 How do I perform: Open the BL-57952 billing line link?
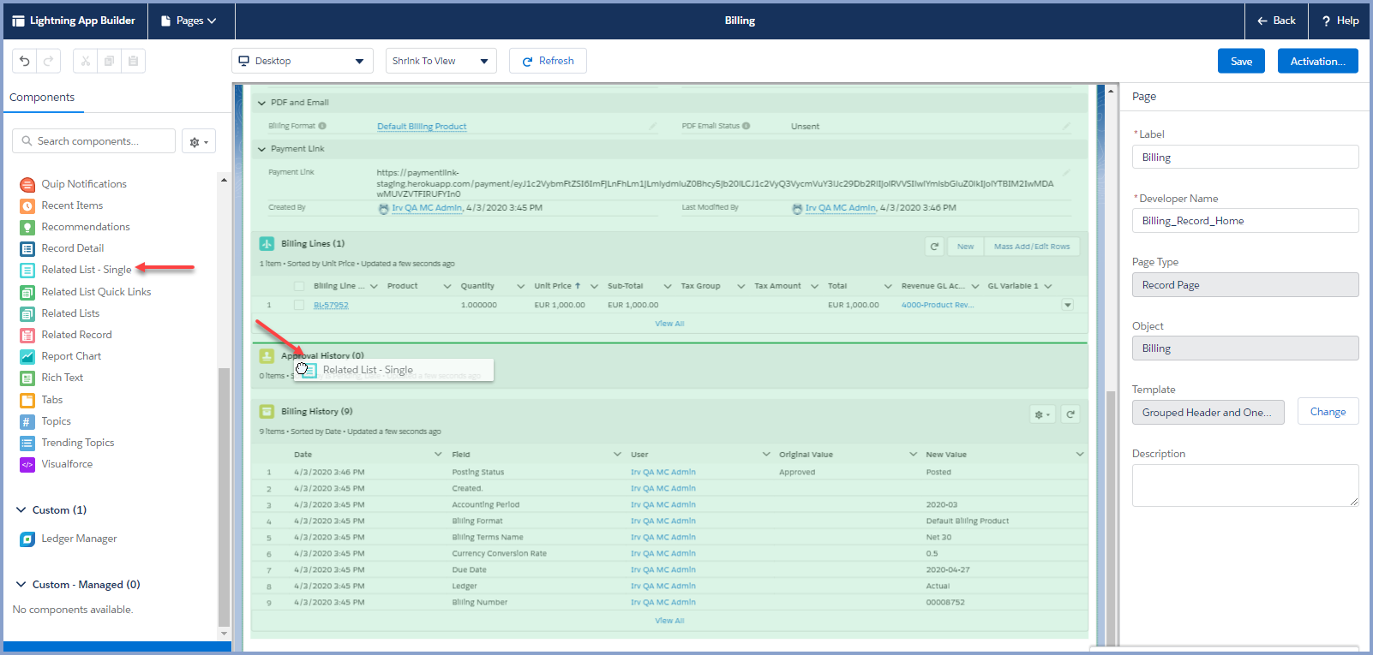[331, 305]
